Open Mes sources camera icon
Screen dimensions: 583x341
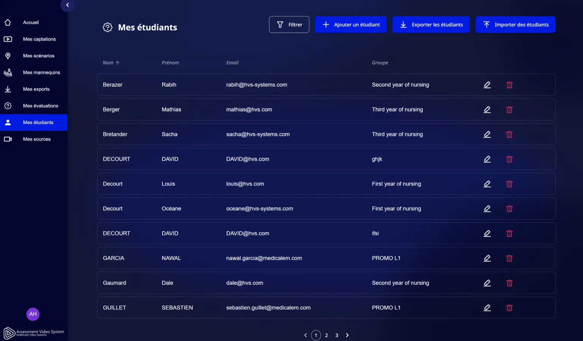coord(8,139)
